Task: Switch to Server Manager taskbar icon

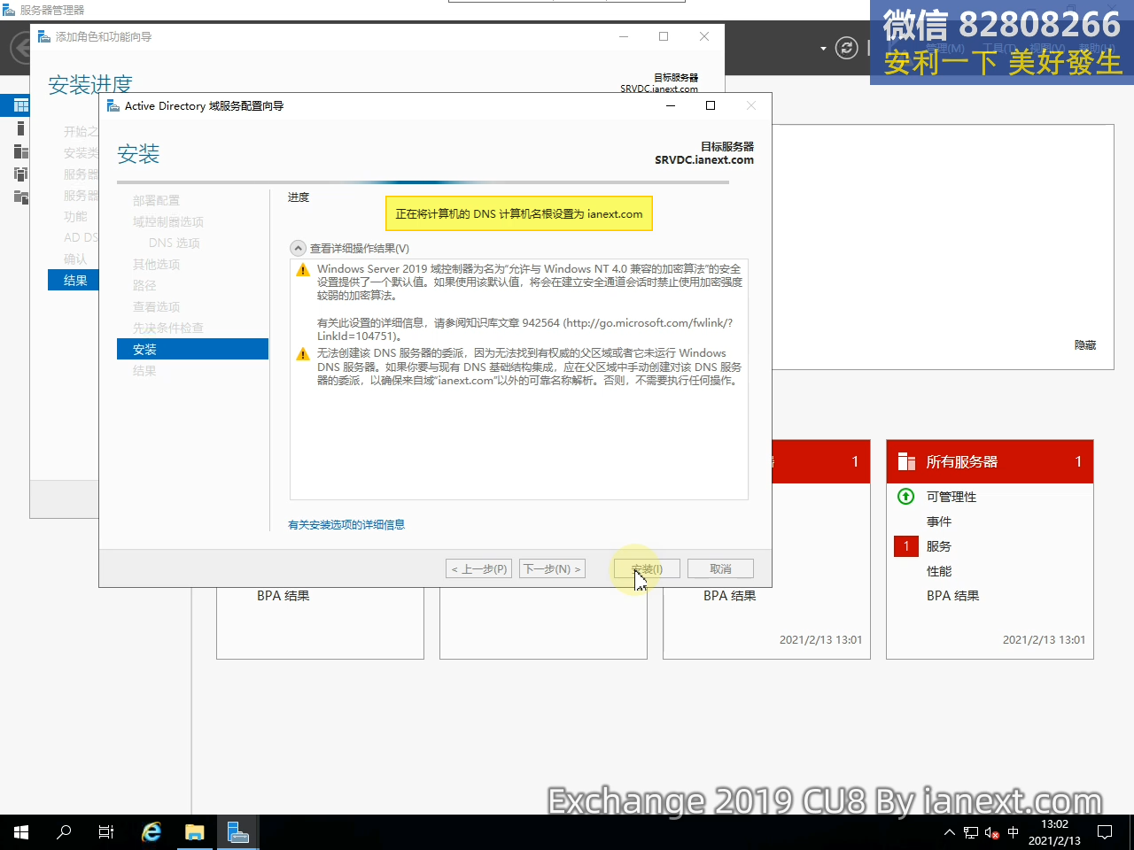Action: [x=237, y=832]
